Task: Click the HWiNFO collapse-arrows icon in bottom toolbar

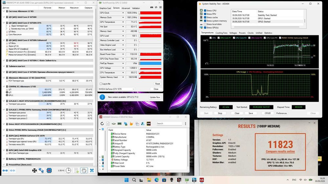Action: click(12, 171)
